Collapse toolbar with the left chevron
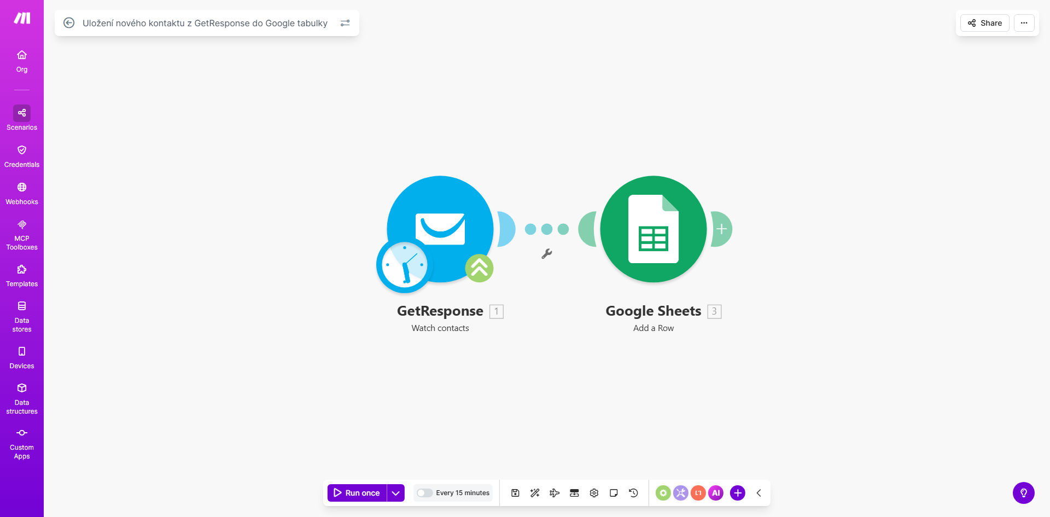 pos(759,493)
